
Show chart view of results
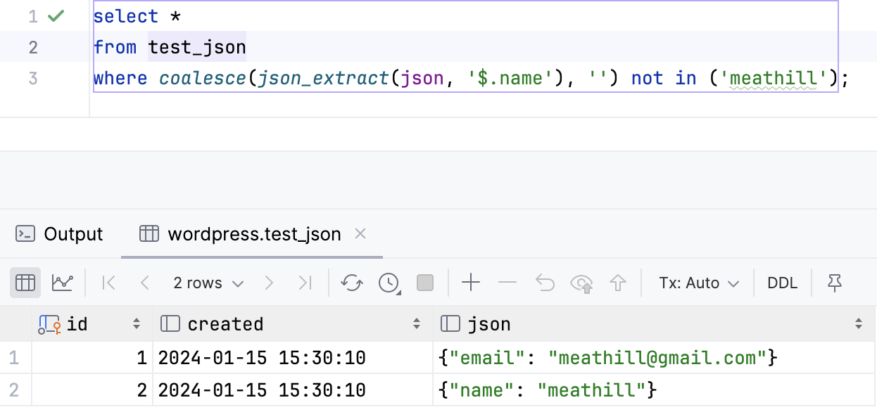point(63,283)
